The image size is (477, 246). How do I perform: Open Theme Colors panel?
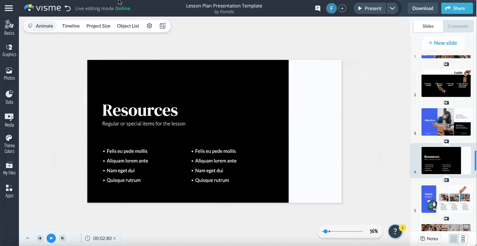(x=9, y=144)
